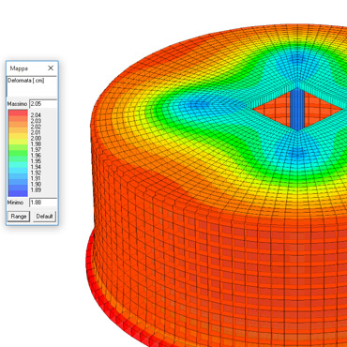Click the 1.89 legend value
The width and height of the screenshot is (347, 347).
click(36, 190)
